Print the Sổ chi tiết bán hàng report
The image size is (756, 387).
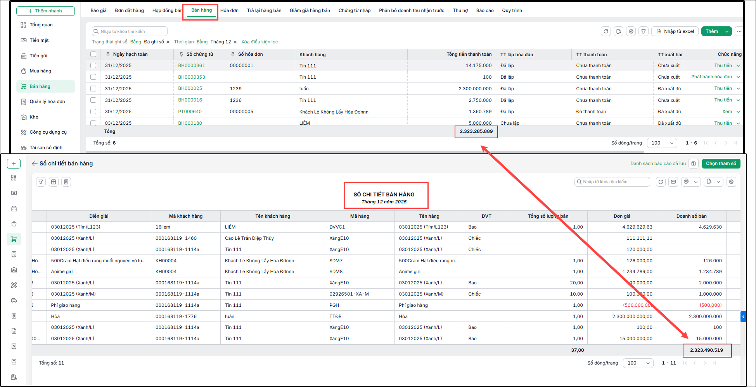686,182
